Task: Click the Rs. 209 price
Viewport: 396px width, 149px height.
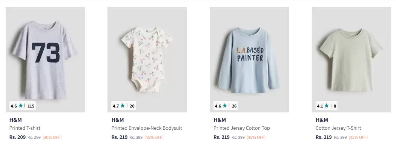Action: [x=17, y=137]
